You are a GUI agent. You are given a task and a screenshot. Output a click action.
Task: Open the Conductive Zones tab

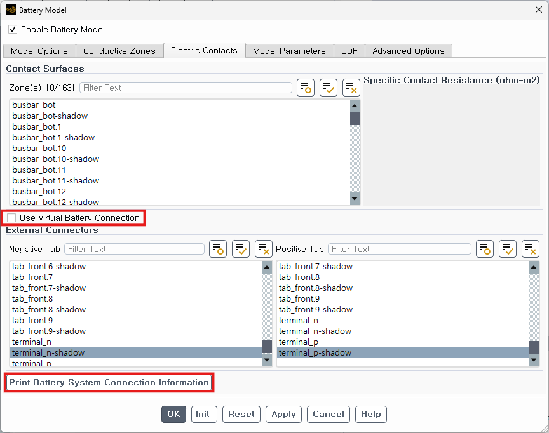point(119,51)
